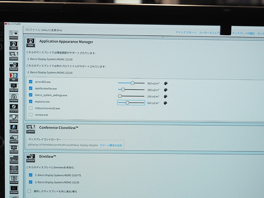The width and height of the screenshot is (264, 198).
Task: Enable the mdsummonerdd.exe checkbox
Action: click(x=30, y=108)
